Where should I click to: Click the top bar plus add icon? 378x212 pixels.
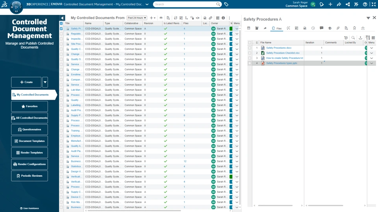330,4
